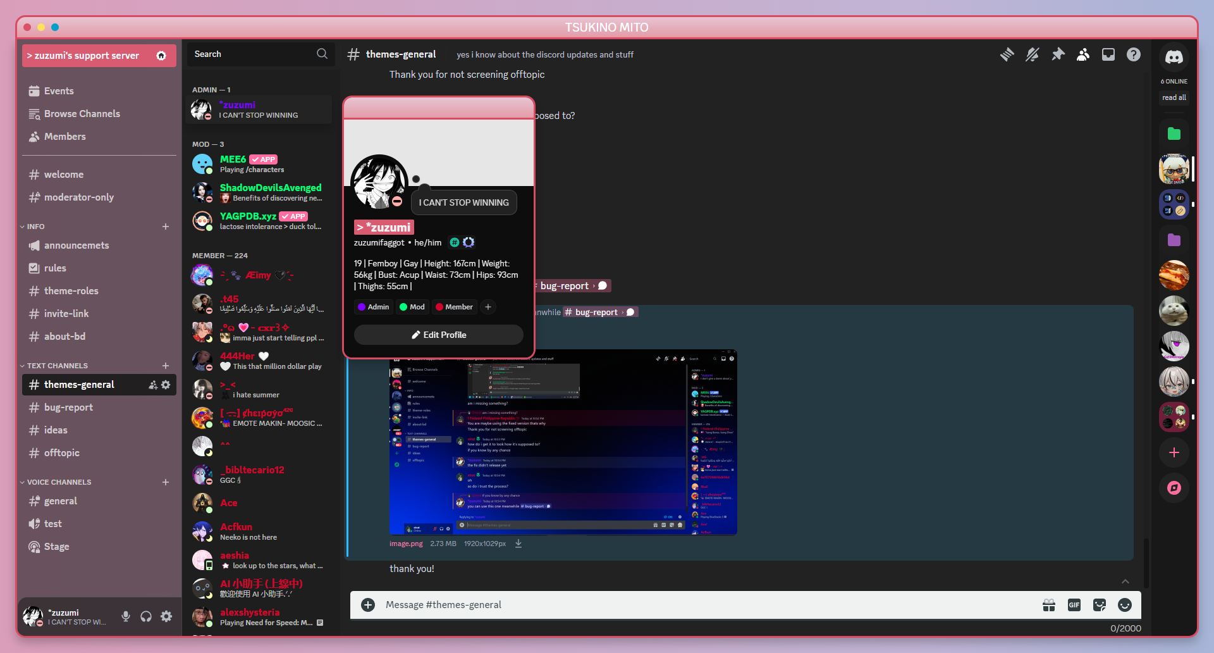This screenshot has width=1214, height=653.
Task: Open the Threads icon in channel header
Action: pos(1007,55)
